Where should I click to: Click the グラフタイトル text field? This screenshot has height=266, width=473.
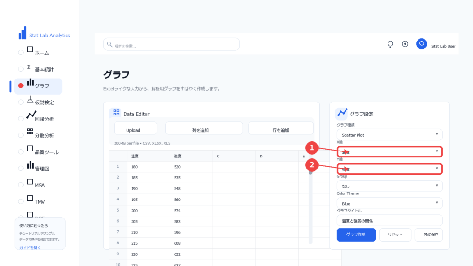[x=389, y=220]
